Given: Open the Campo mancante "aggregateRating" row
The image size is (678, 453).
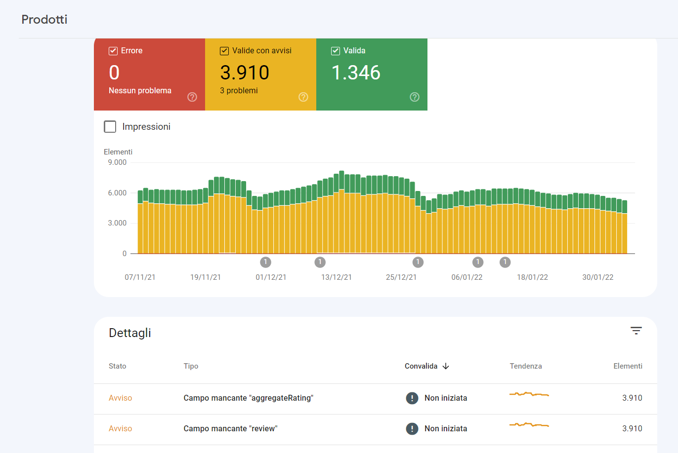Looking at the screenshot, I should tap(376, 399).
